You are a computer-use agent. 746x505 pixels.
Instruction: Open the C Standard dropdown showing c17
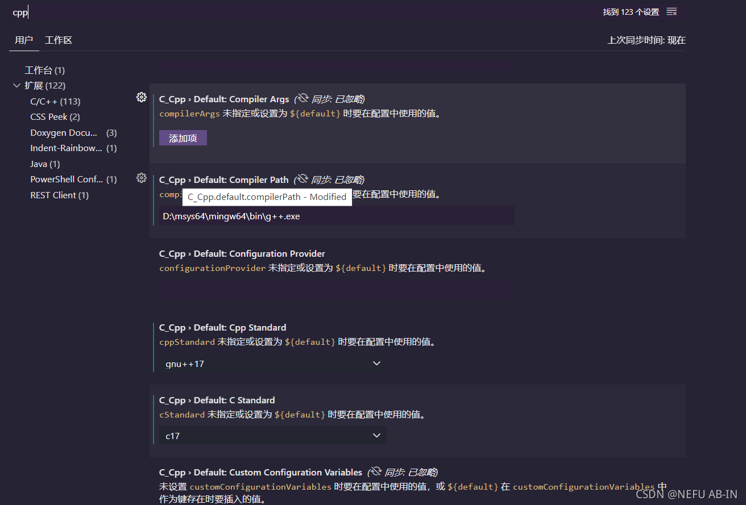pyautogui.click(x=376, y=435)
